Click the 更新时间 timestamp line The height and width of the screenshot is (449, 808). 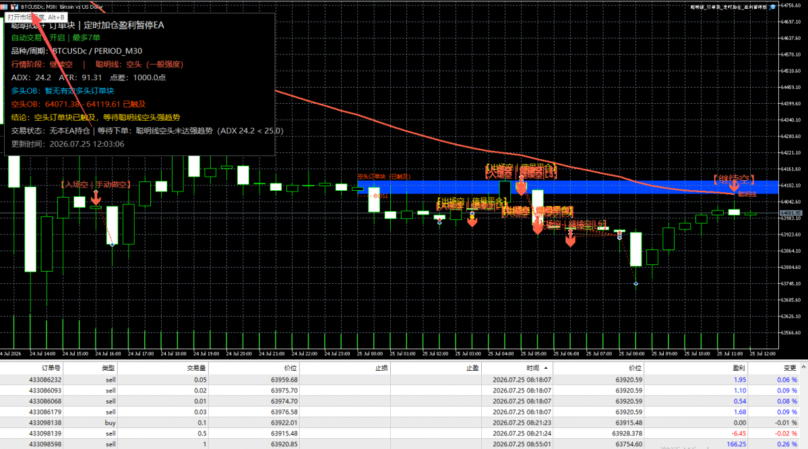(67, 144)
